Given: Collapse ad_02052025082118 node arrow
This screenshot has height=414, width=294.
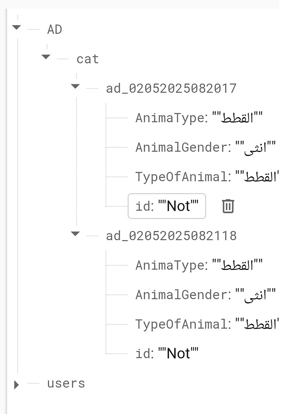Looking at the screenshot, I should [x=75, y=233].
